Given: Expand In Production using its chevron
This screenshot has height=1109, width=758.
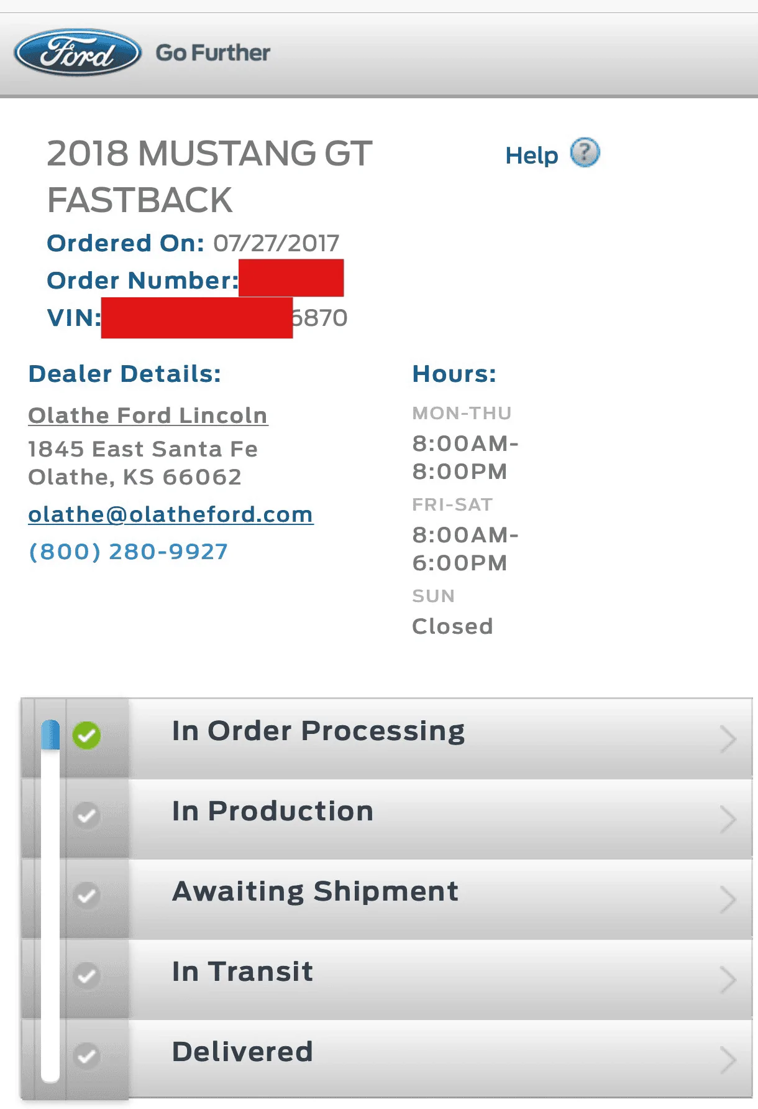Looking at the screenshot, I should coord(728,819).
